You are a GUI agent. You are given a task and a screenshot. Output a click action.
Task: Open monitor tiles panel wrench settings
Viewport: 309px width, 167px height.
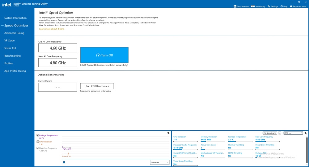(x=306, y=133)
